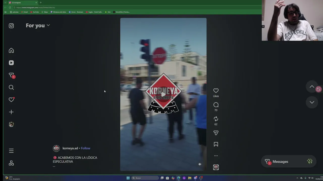This screenshot has height=181, width=323.
Task: Open the volume control in tray
Action: [312, 178]
